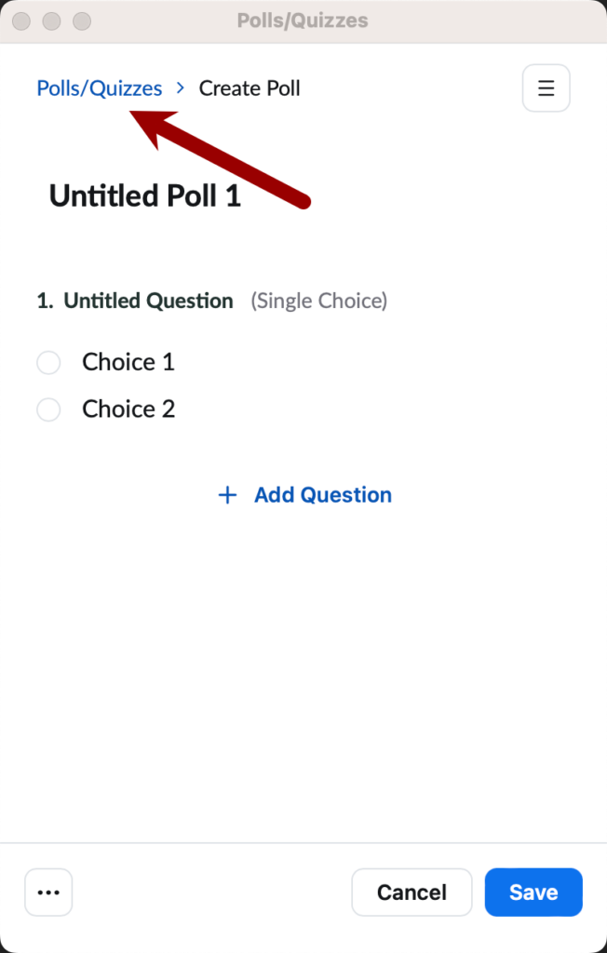The image size is (607, 953).
Task: Open the hamburger menu top right
Action: click(546, 87)
